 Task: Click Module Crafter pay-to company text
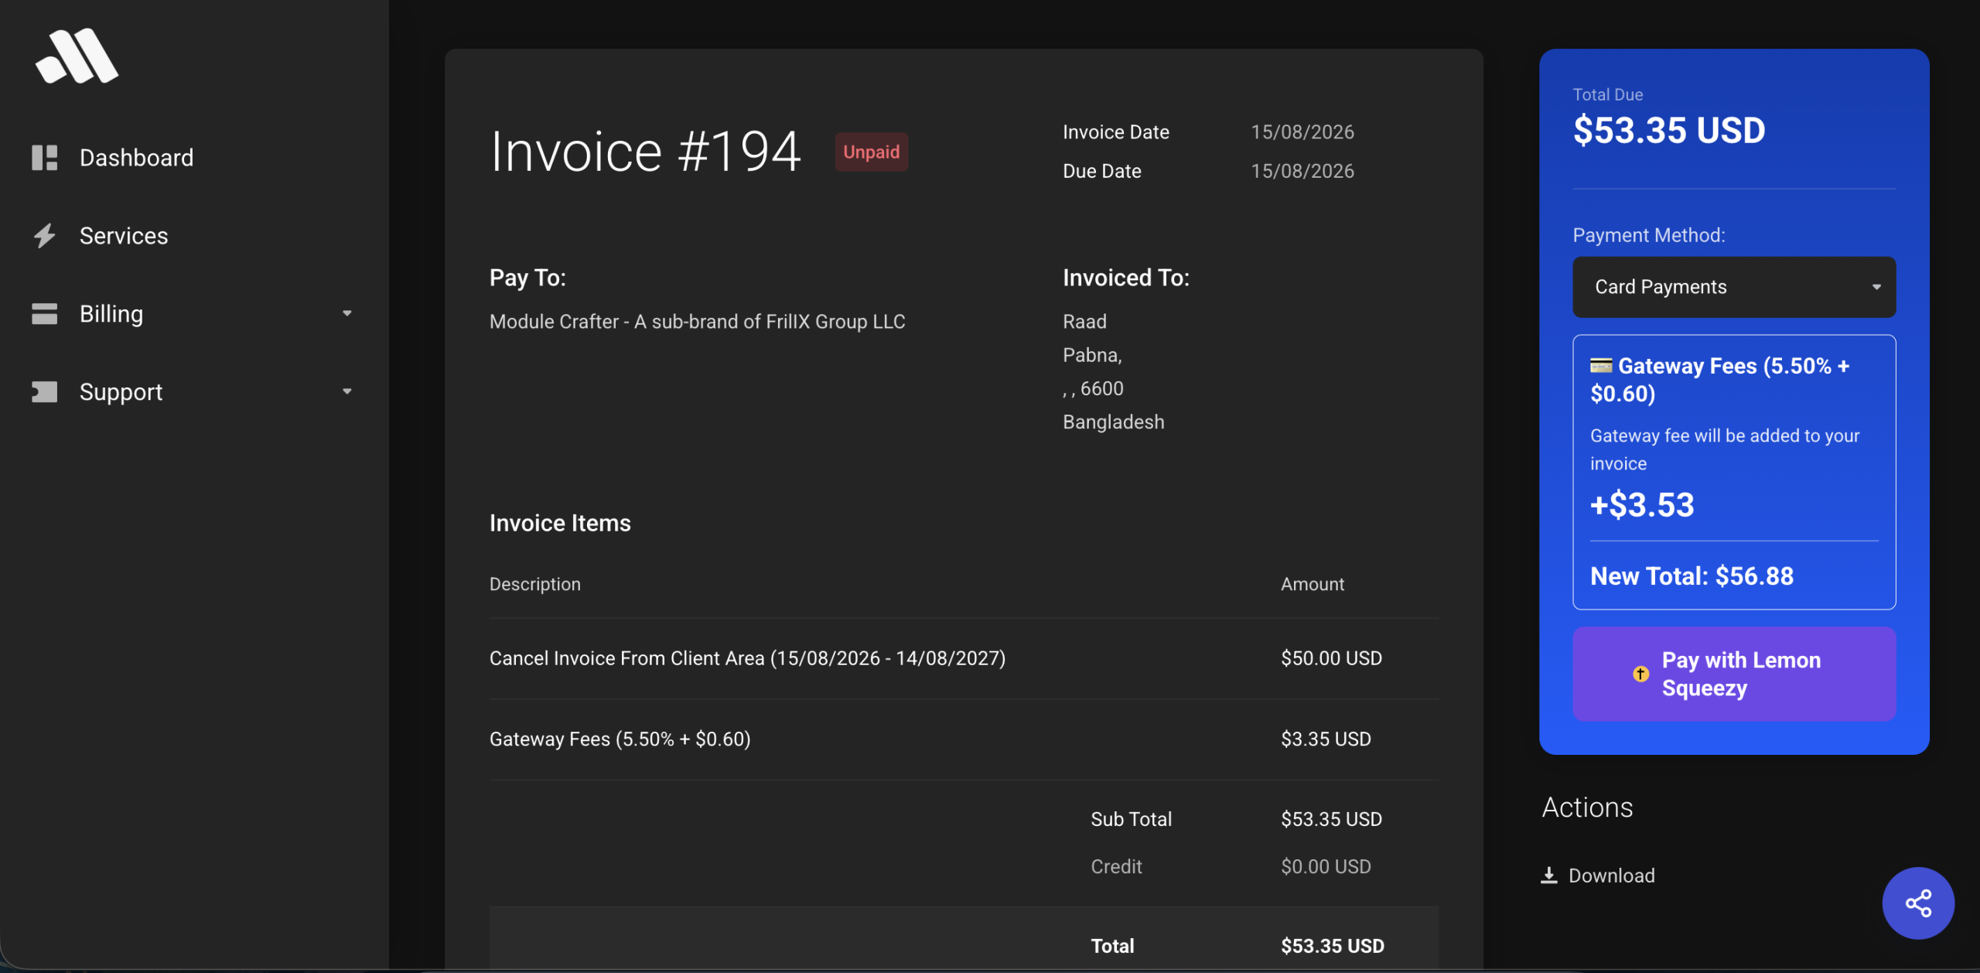tap(697, 322)
